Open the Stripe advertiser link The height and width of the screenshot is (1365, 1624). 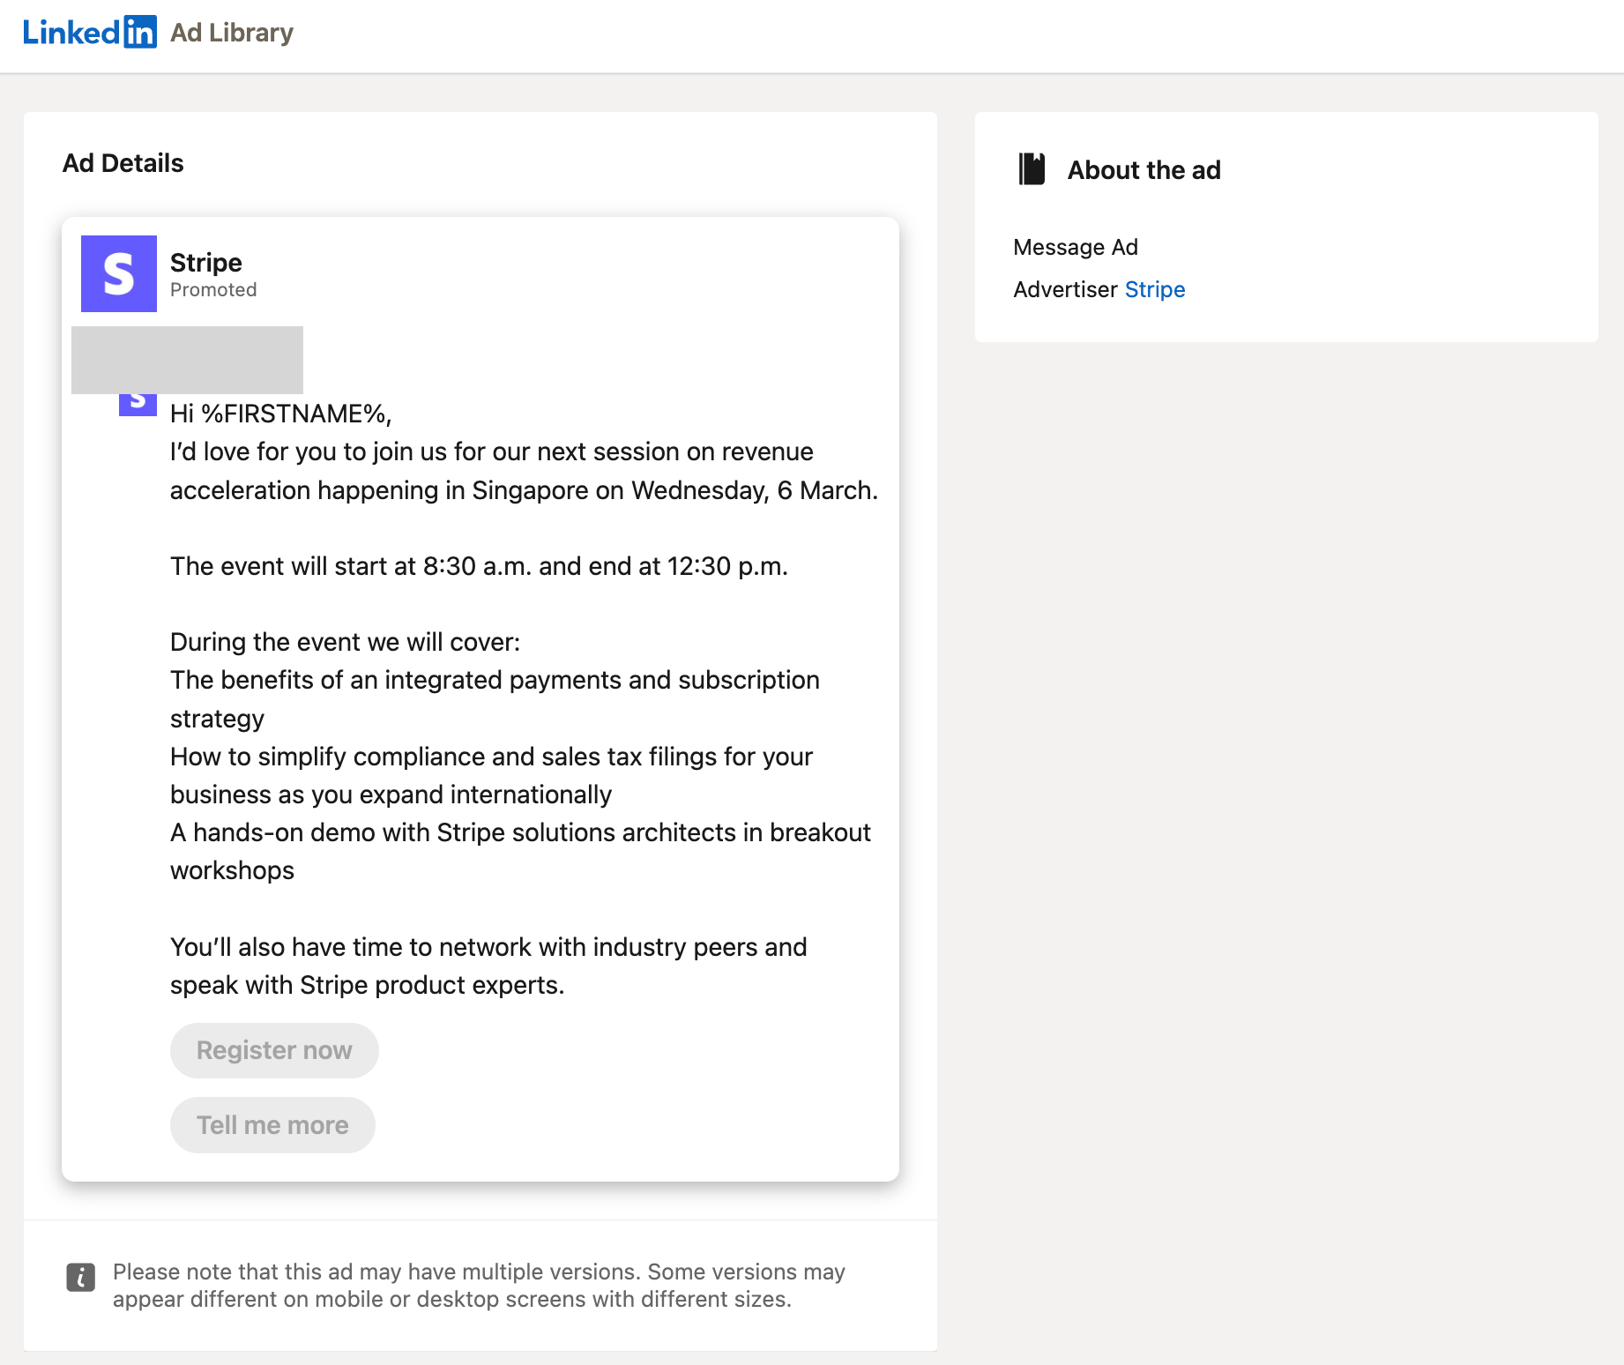coord(1155,289)
